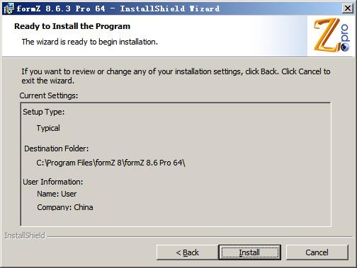The height and width of the screenshot is (268, 357).
Task: Click the InstallShield branding text
Action: pos(25,235)
